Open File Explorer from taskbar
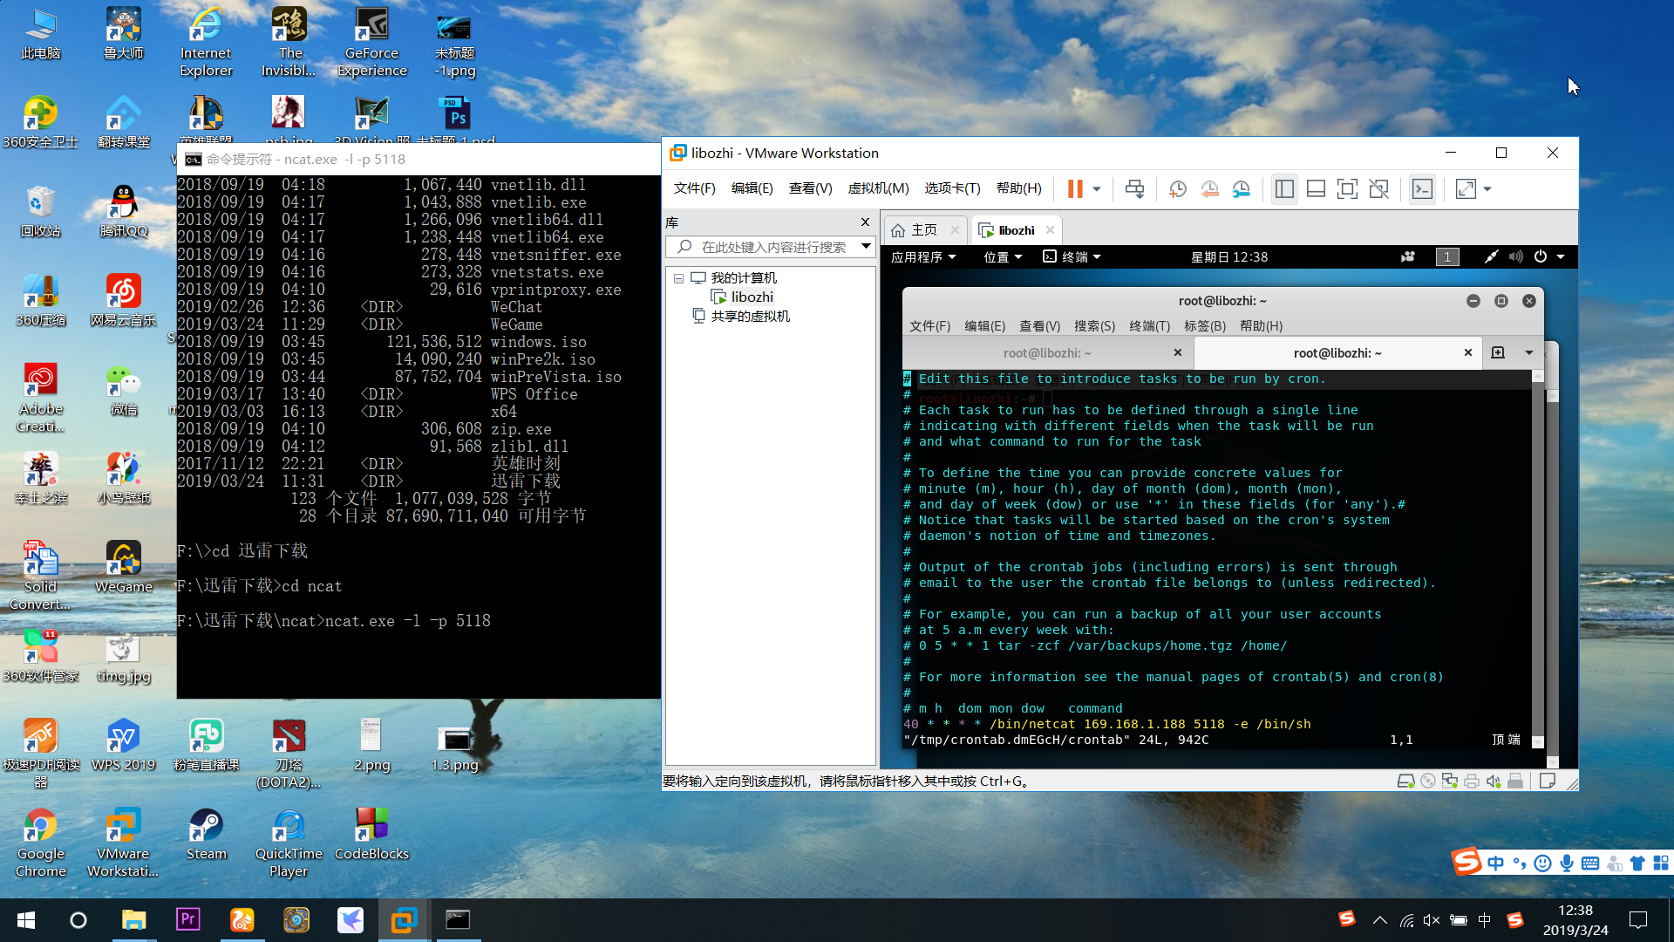 point(133,920)
